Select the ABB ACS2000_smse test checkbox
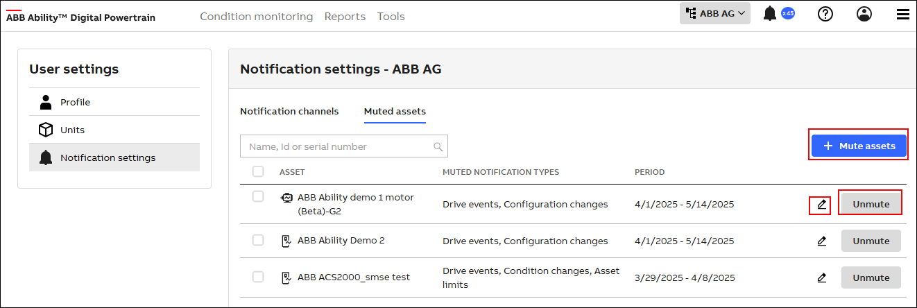The width and height of the screenshot is (917, 308). point(258,277)
